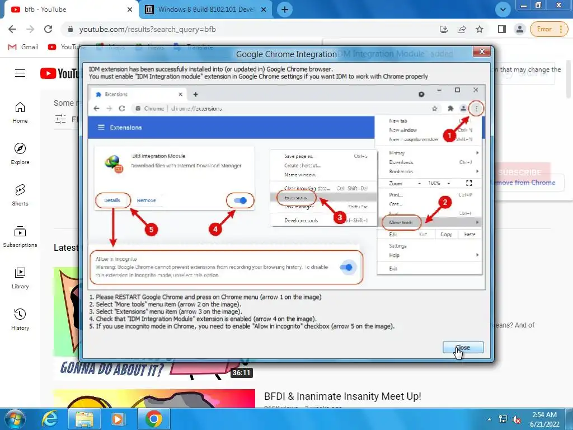Open the Gmail bookmark
The image size is (573, 430).
pos(23,47)
